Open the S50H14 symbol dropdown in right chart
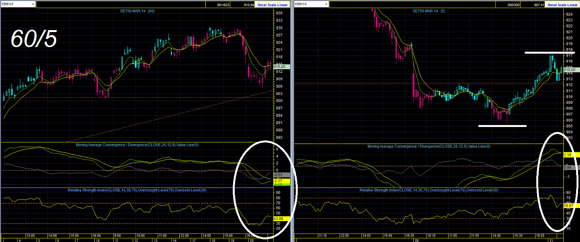 pyautogui.click(x=326, y=4)
